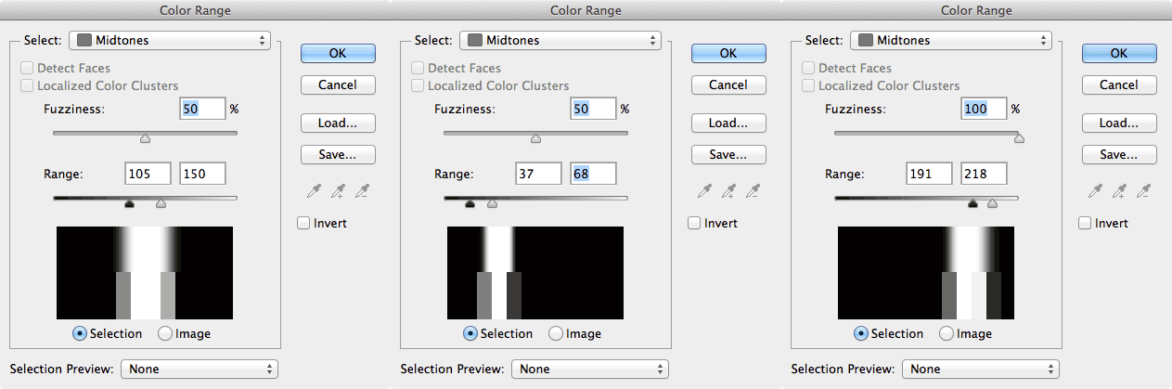Click the Load... button in the middle dialog
Viewport: 1172px width, 389px height.
(x=728, y=123)
